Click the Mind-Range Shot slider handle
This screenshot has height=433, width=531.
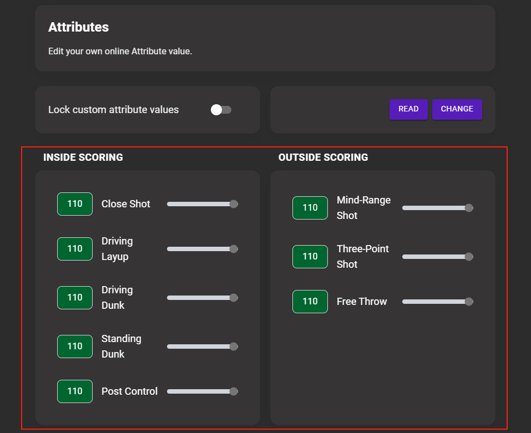[x=469, y=208]
